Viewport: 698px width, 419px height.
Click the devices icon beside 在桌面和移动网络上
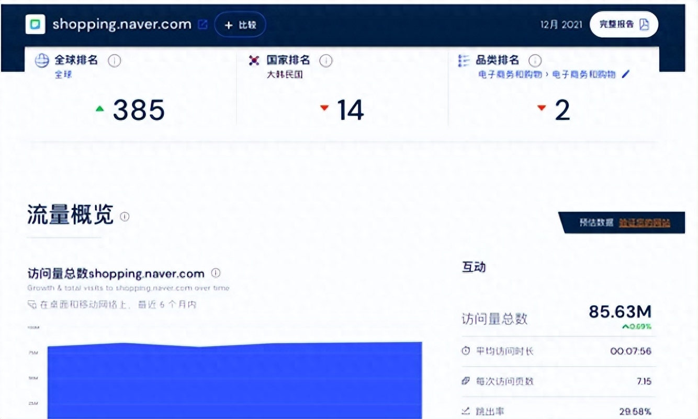point(32,304)
